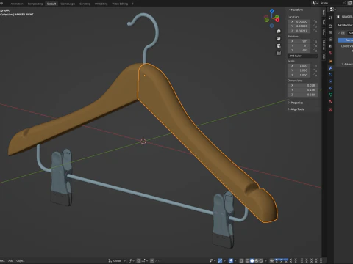Click the pan hand icon in viewport

point(279,38)
